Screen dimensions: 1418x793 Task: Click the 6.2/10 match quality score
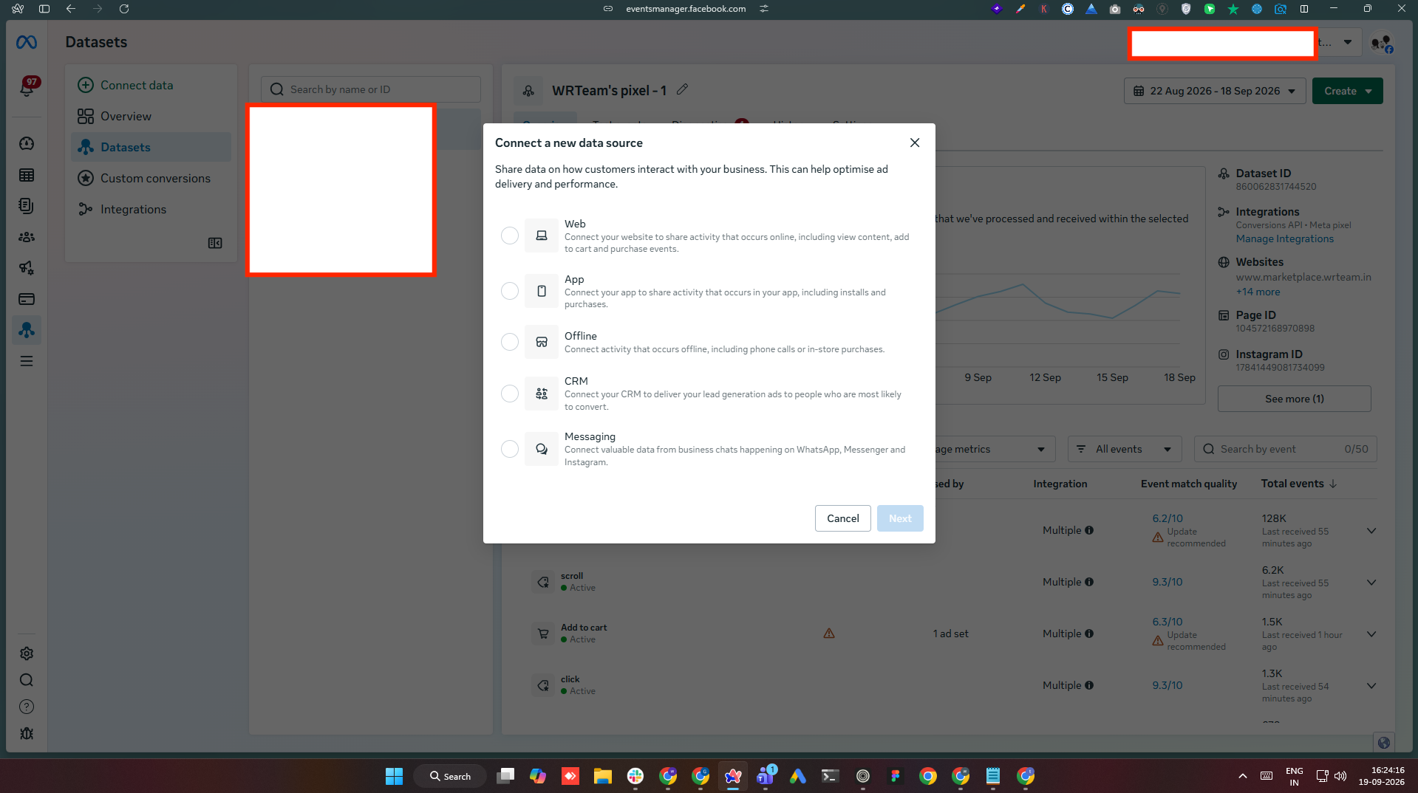click(x=1167, y=518)
